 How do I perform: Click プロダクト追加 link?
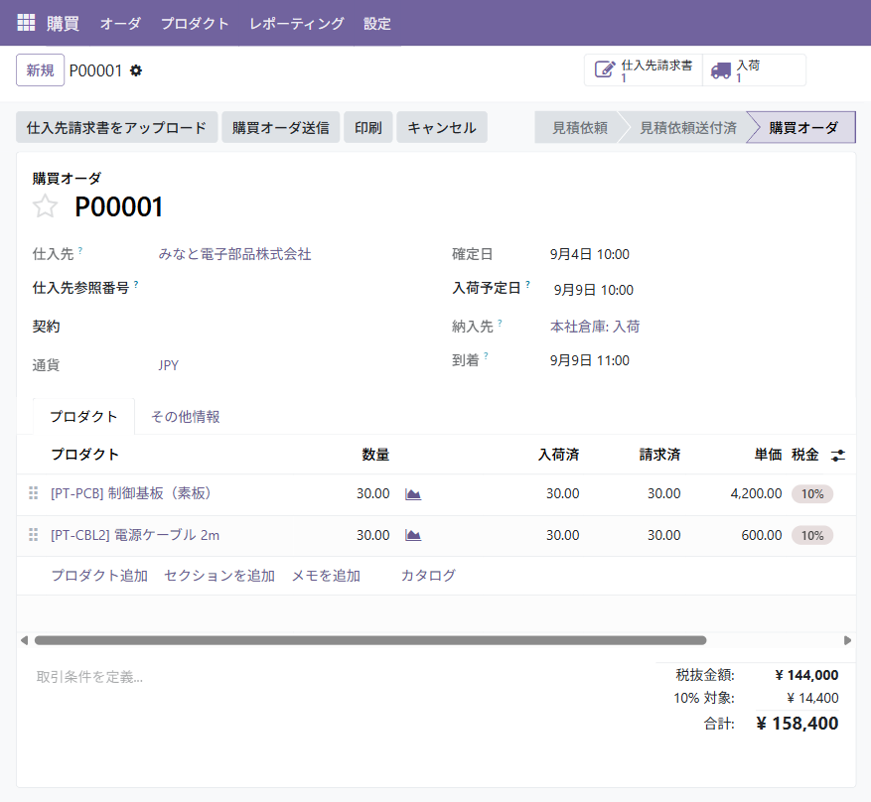tap(99, 576)
